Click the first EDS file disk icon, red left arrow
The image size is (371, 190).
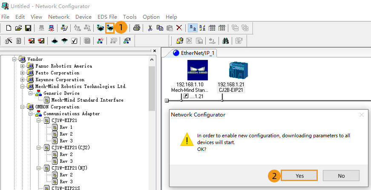[x=32, y=41]
